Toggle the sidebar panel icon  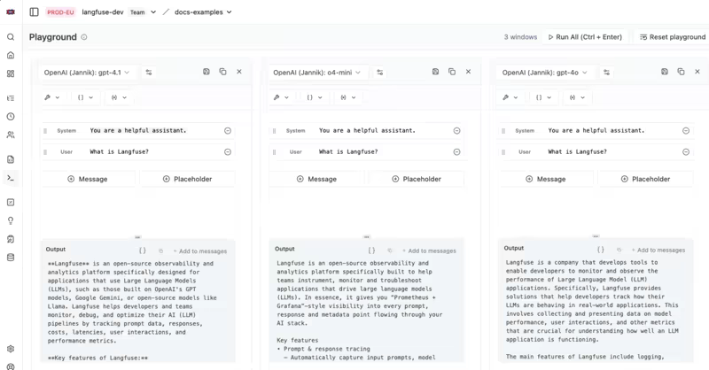34,12
